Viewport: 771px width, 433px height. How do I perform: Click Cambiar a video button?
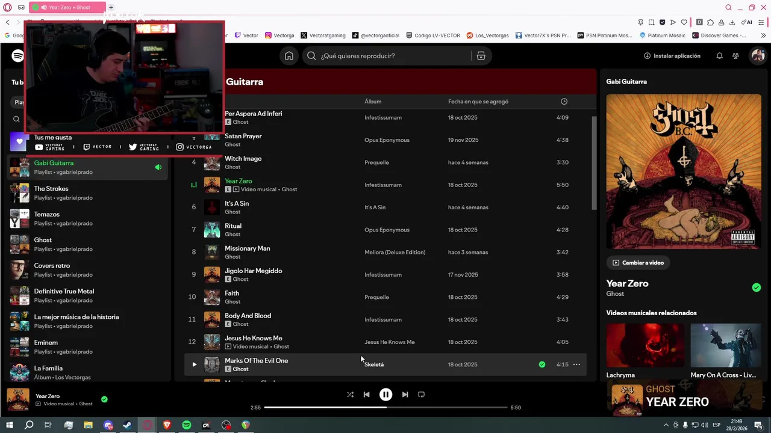[x=638, y=263]
